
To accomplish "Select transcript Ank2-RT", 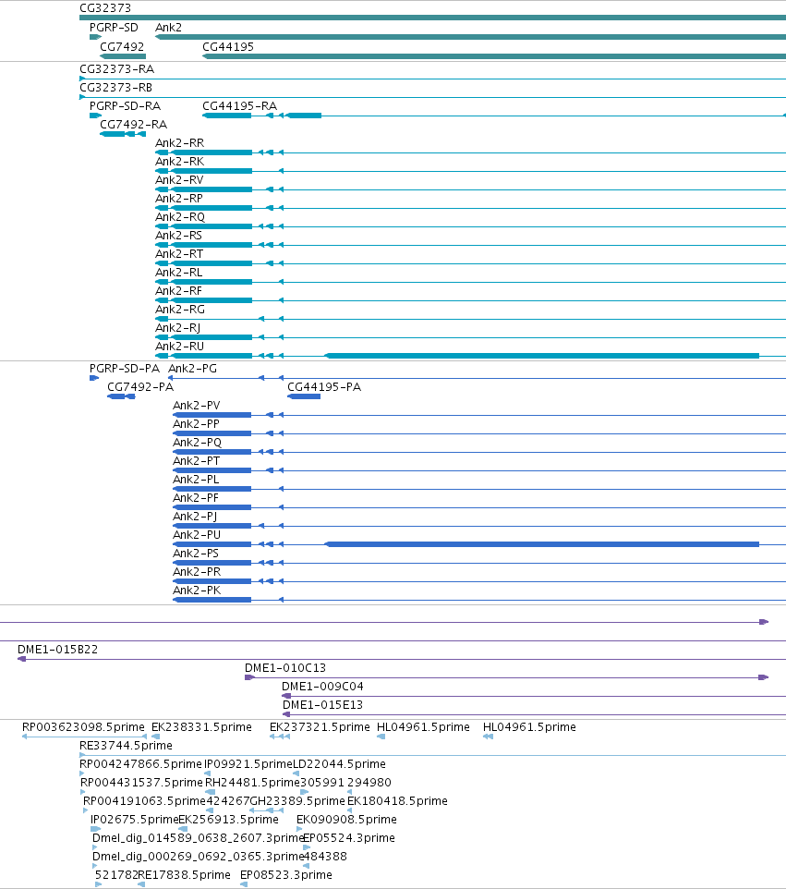I will (179, 253).
